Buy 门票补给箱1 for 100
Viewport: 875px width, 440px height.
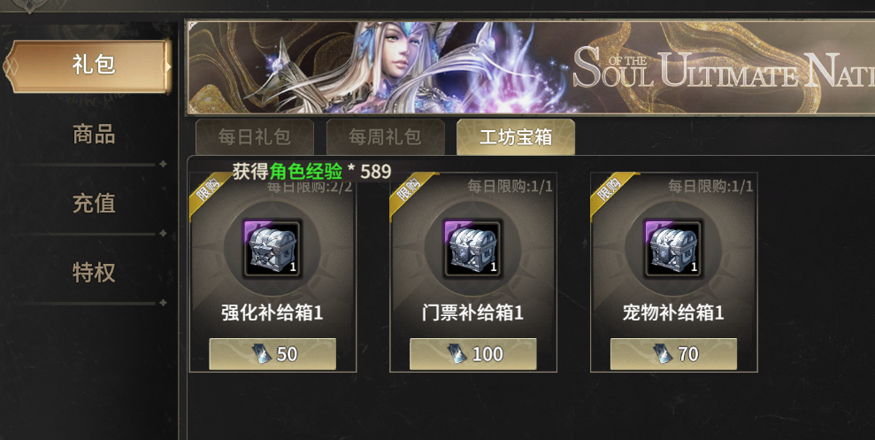point(472,354)
